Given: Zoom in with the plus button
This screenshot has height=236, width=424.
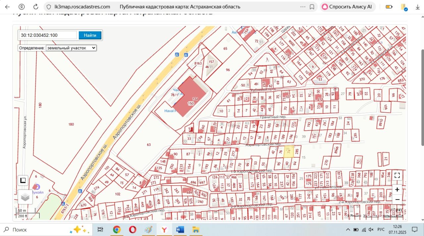Looking at the screenshot, I should click(x=397, y=190).
